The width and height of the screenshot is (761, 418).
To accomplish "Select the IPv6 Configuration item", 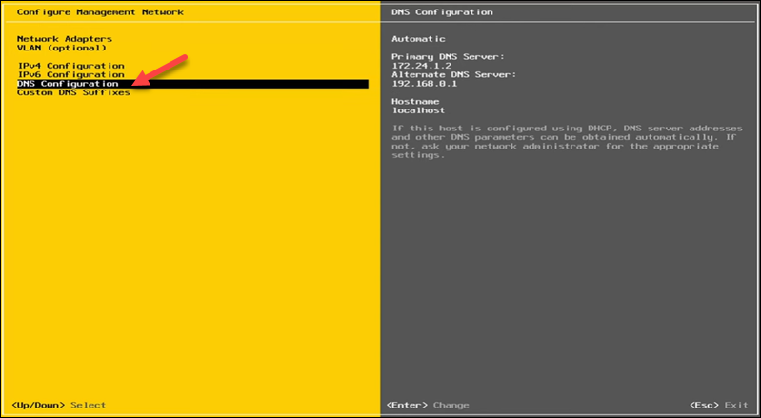I will point(70,74).
